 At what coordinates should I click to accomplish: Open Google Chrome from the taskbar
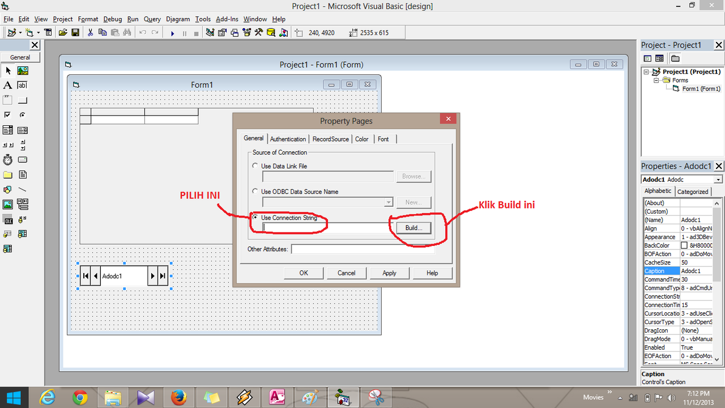pos(80,397)
